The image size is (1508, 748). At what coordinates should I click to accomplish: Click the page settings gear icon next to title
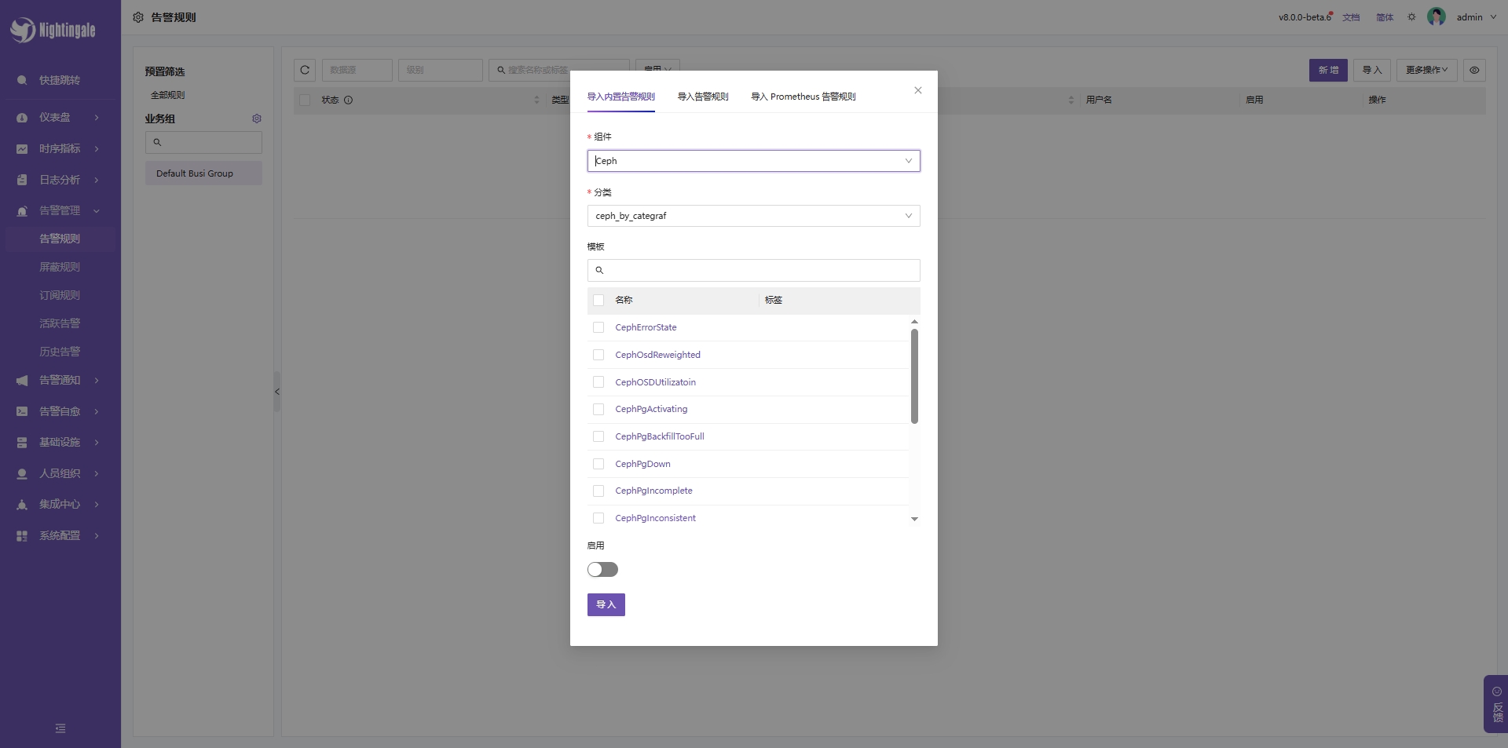click(x=138, y=17)
